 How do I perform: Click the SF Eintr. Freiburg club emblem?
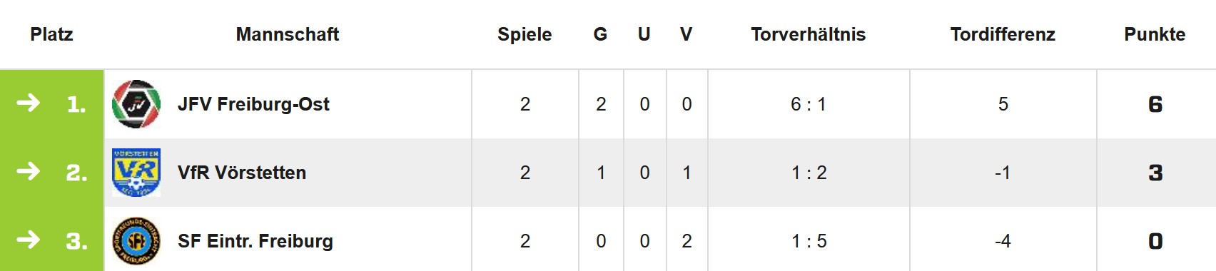point(136,241)
